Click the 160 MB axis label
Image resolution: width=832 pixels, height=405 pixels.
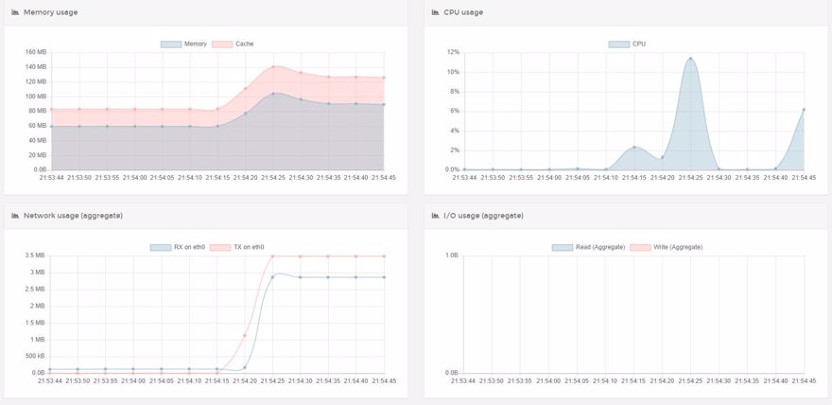pyautogui.click(x=36, y=52)
